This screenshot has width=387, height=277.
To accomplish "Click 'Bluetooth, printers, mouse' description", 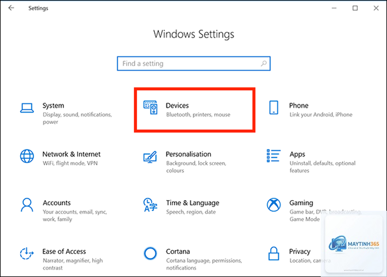I will point(198,115).
